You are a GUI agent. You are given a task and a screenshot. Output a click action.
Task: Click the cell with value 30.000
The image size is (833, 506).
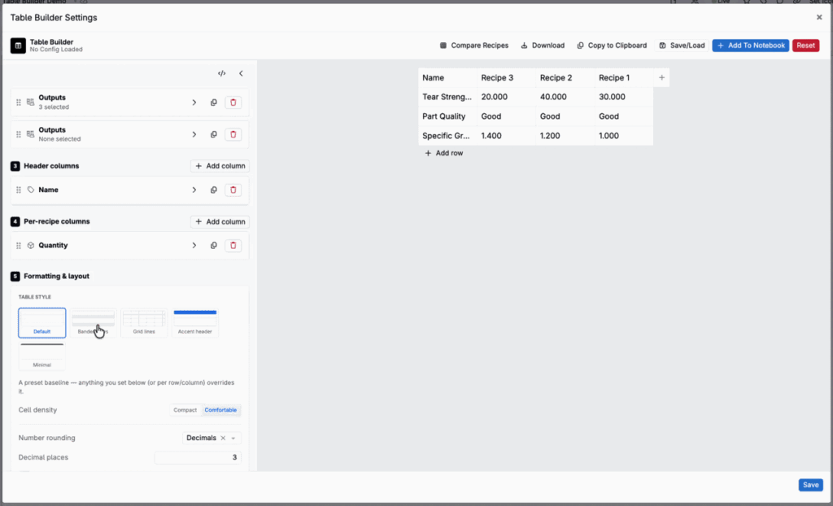coord(624,97)
